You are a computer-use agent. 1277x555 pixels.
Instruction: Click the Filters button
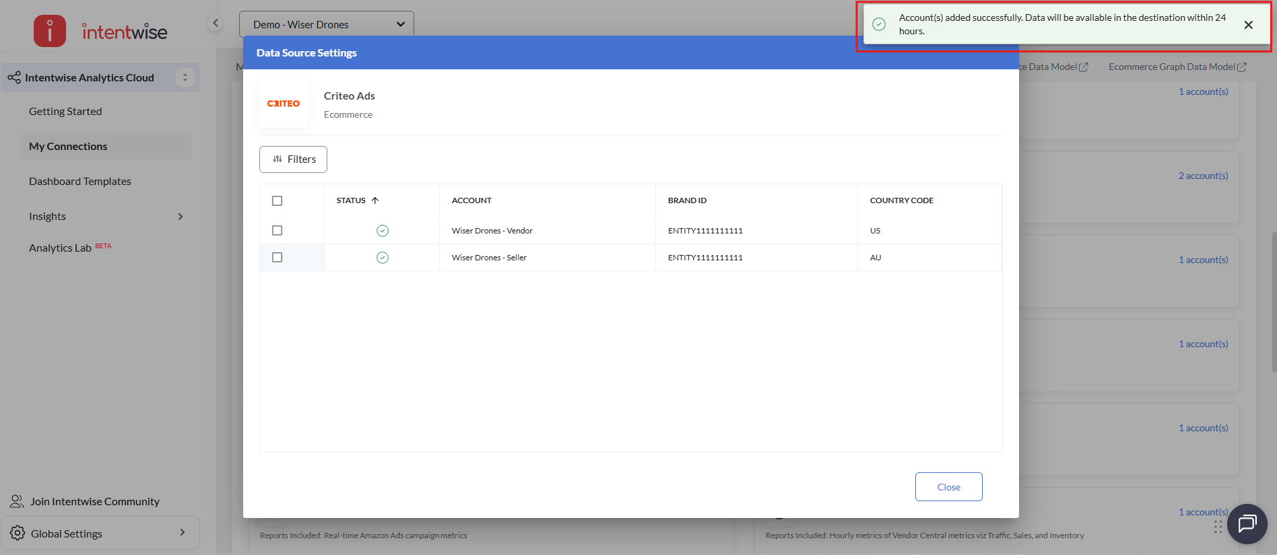click(293, 159)
